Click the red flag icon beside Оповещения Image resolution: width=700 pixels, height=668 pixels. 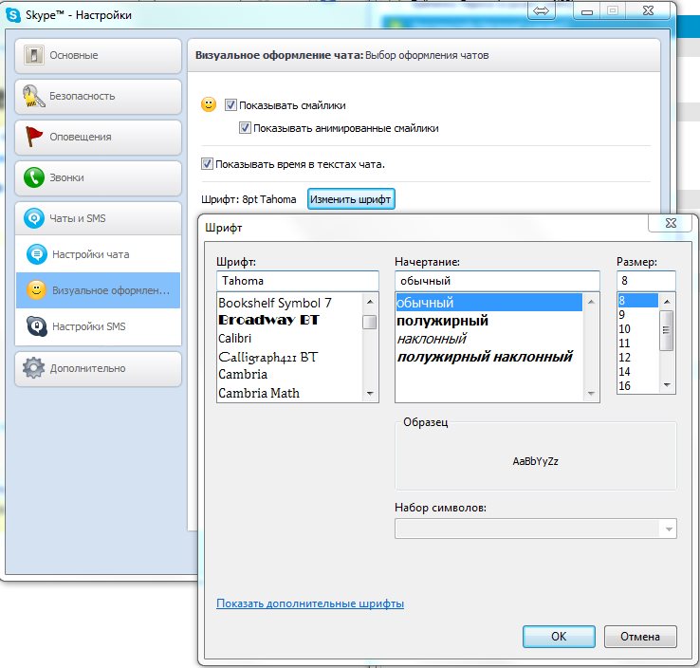[33, 137]
